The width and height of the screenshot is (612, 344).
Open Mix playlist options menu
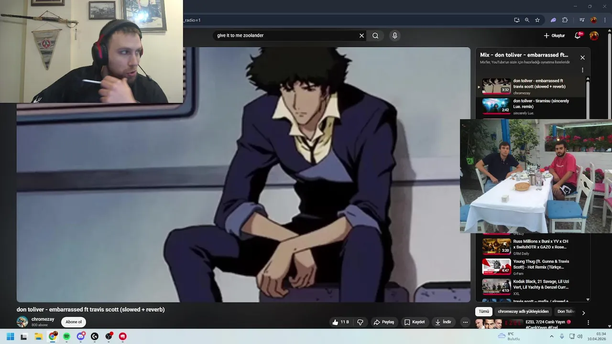[x=582, y=70]
